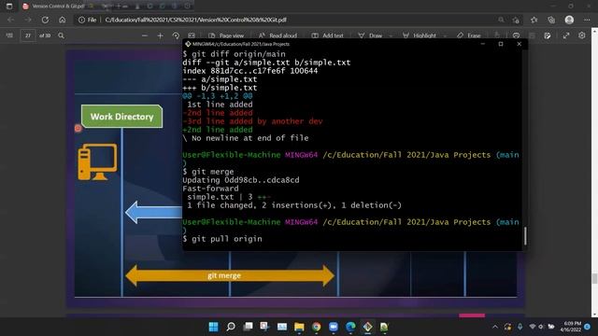Open Windows taskbar Search
Viewport: 598px width, 336px height.
(231, 327)
